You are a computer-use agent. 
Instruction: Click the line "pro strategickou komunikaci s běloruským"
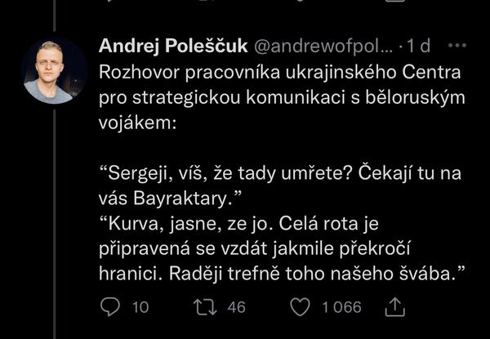coord(280,96)
